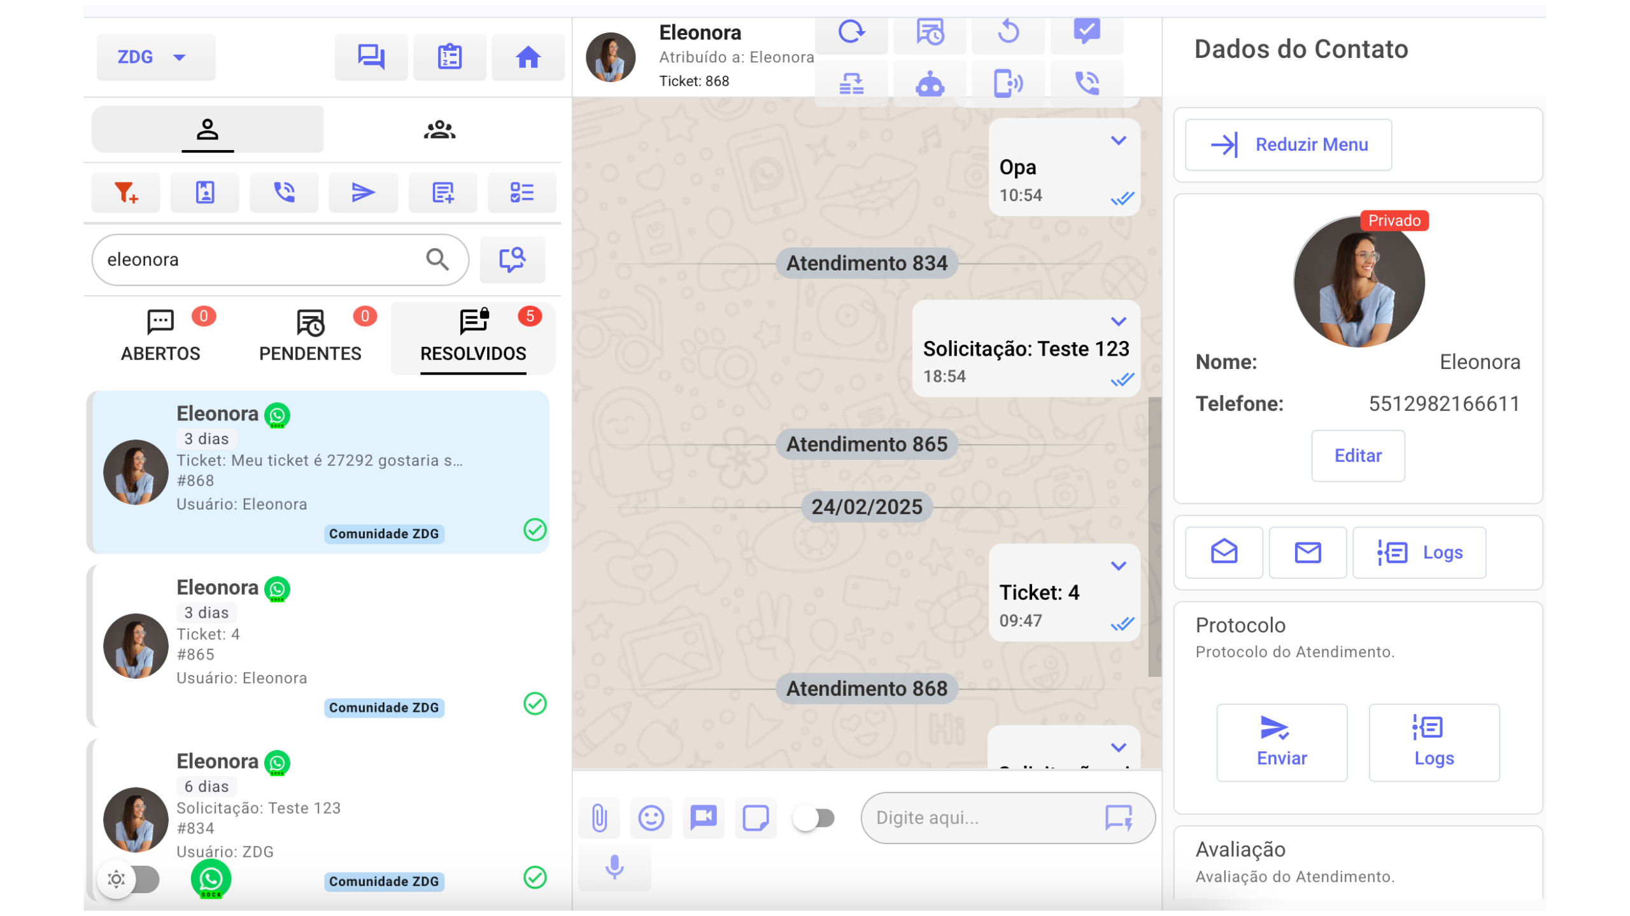Click the paperclip attach file icon

pos(599,817)
